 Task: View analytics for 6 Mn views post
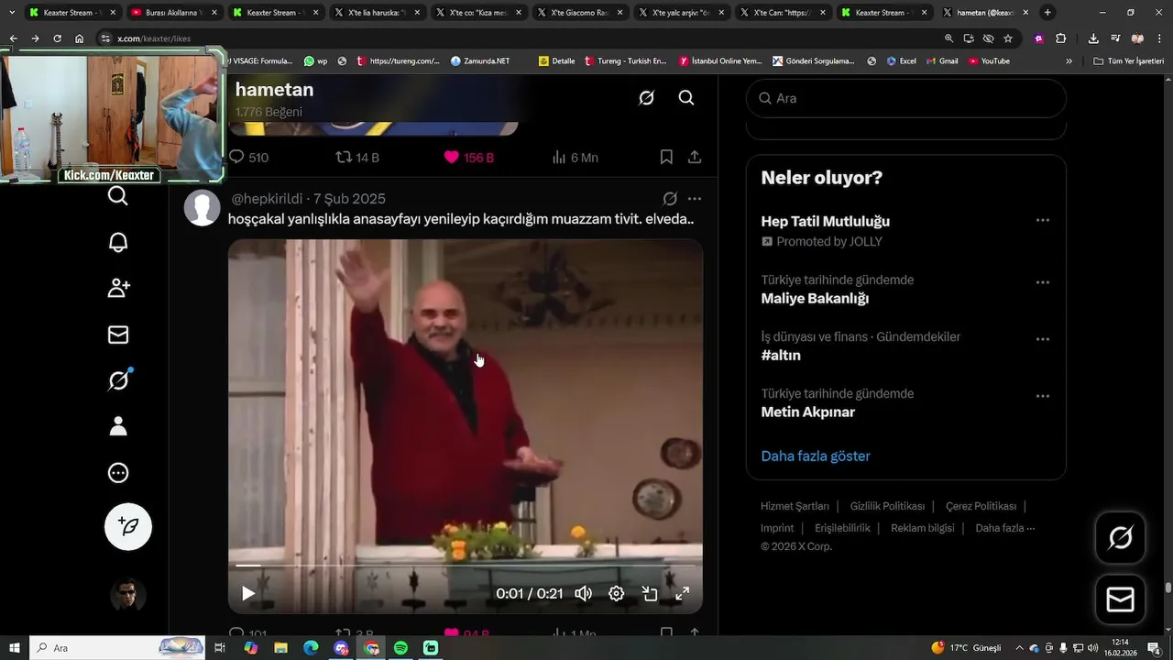tap(576, 158)
